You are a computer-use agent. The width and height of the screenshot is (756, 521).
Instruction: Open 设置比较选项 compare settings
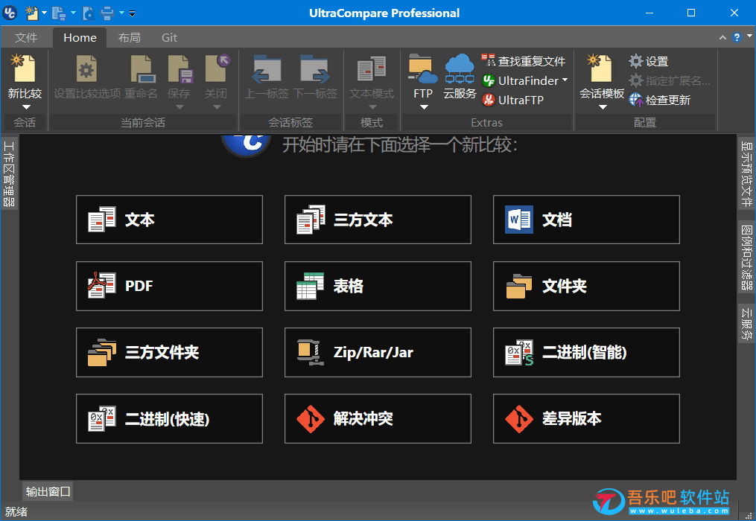pyautogui.click(x=87, y=77)
